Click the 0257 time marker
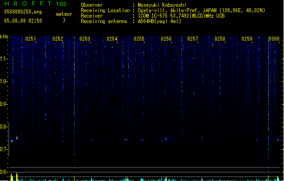Viewport: 284px width, 181px height. [x=193, y=39]
